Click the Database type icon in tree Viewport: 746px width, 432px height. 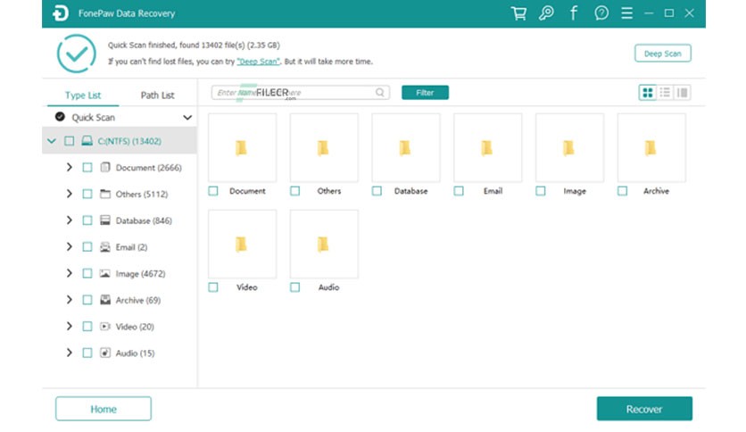pos(105,220)
